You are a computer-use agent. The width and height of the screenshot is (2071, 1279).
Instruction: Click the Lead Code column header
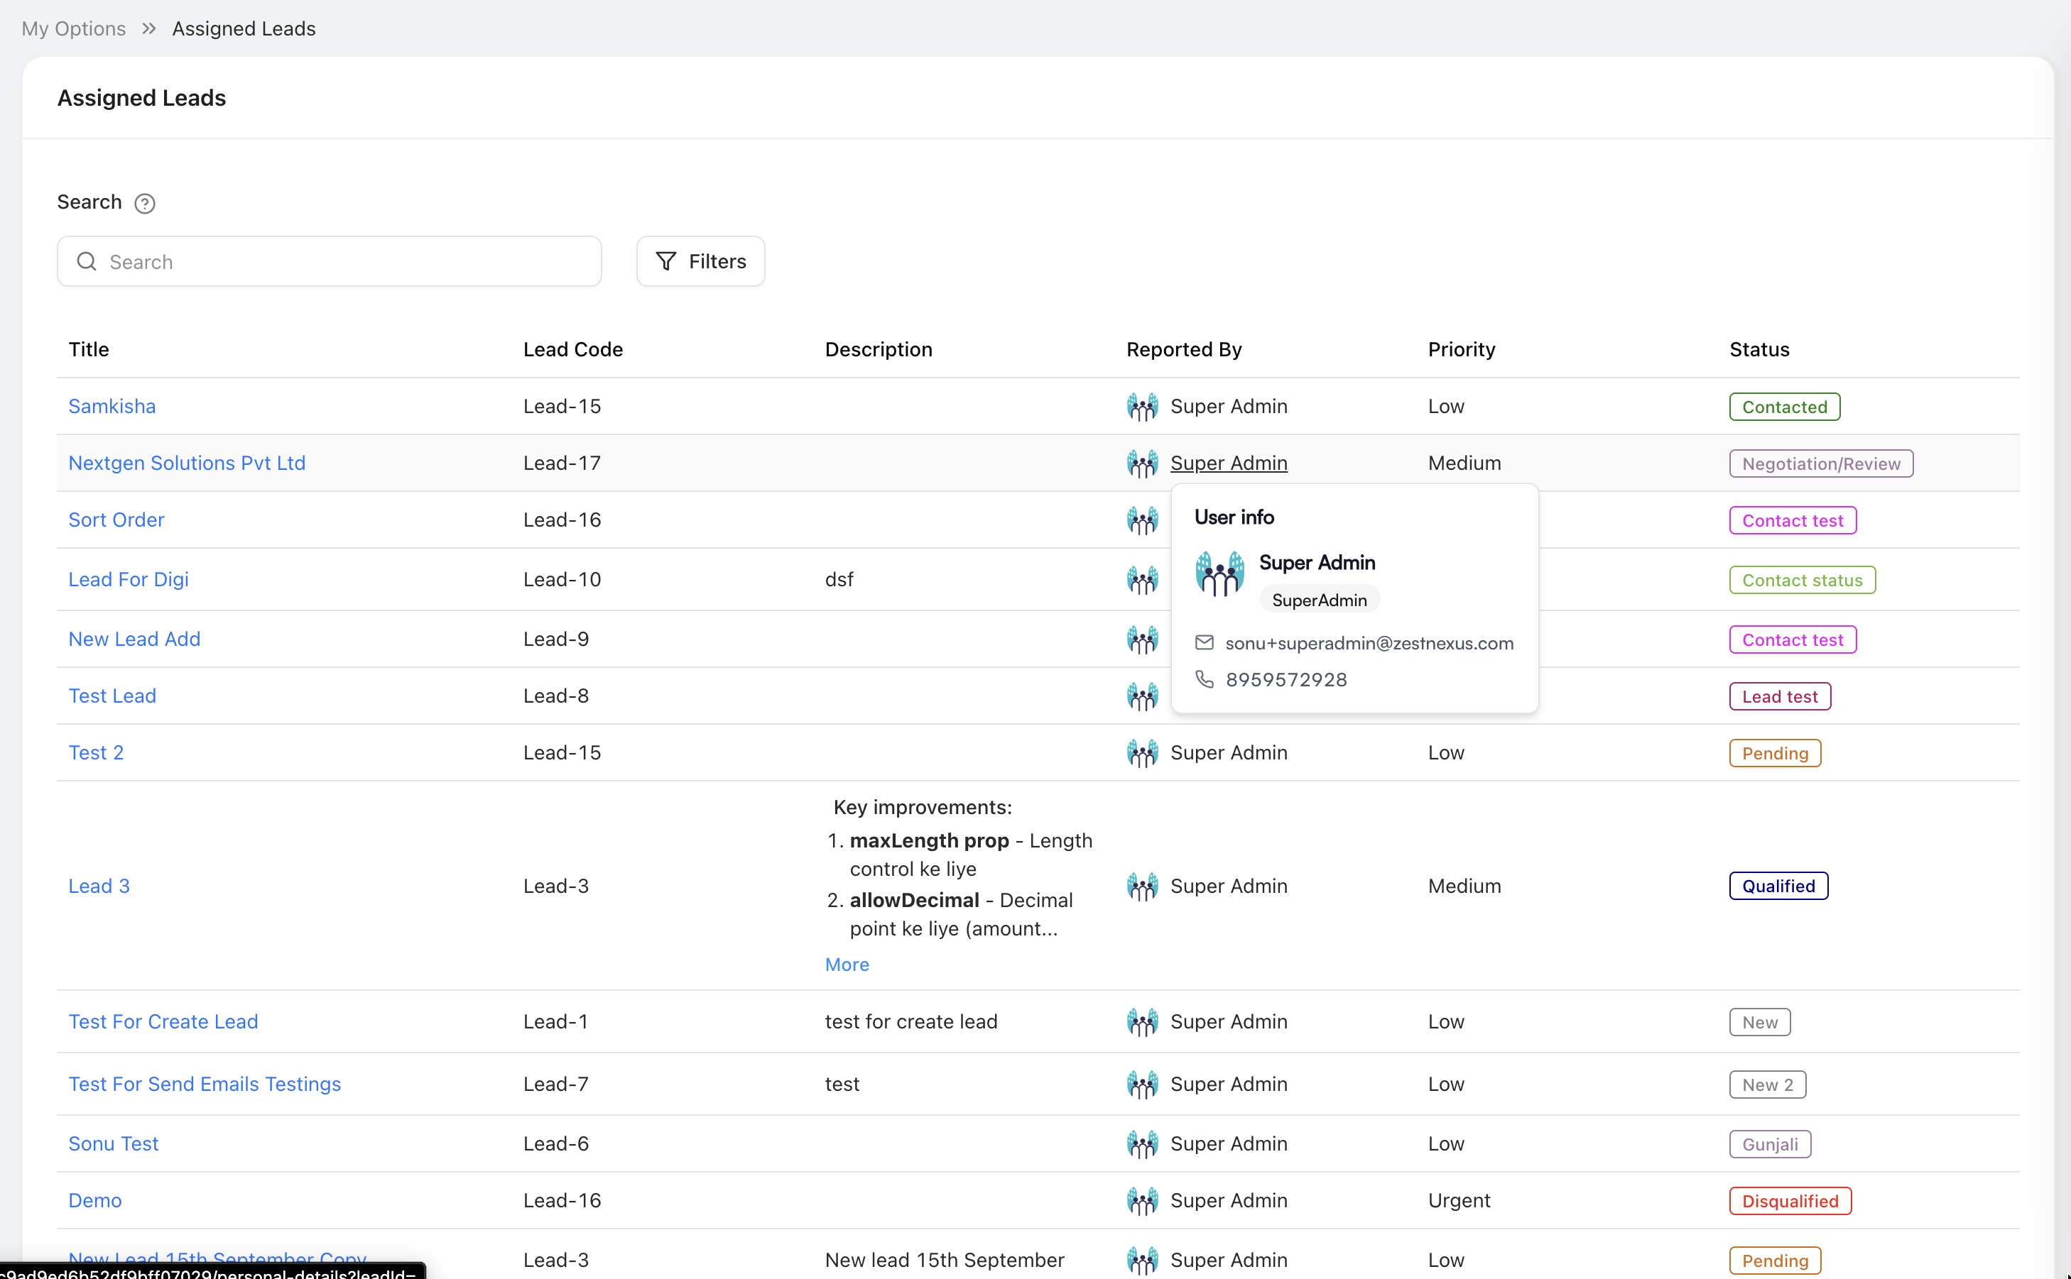click(x=573, y=349)
